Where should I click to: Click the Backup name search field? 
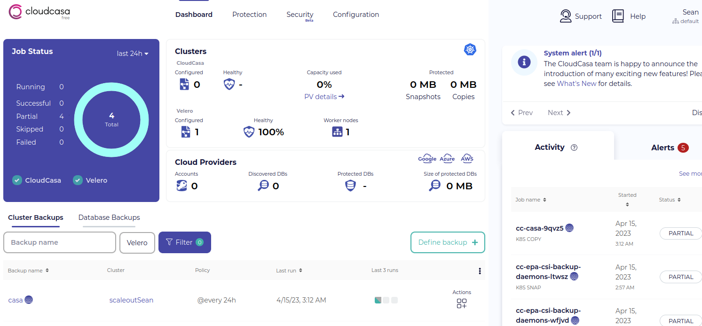coord(60,242)
